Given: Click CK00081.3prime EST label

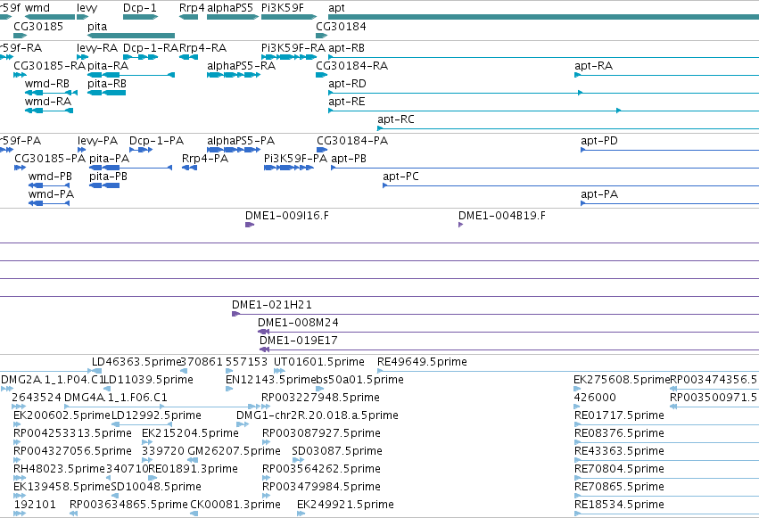Looking at the screenshot, I should pos(235,505).
